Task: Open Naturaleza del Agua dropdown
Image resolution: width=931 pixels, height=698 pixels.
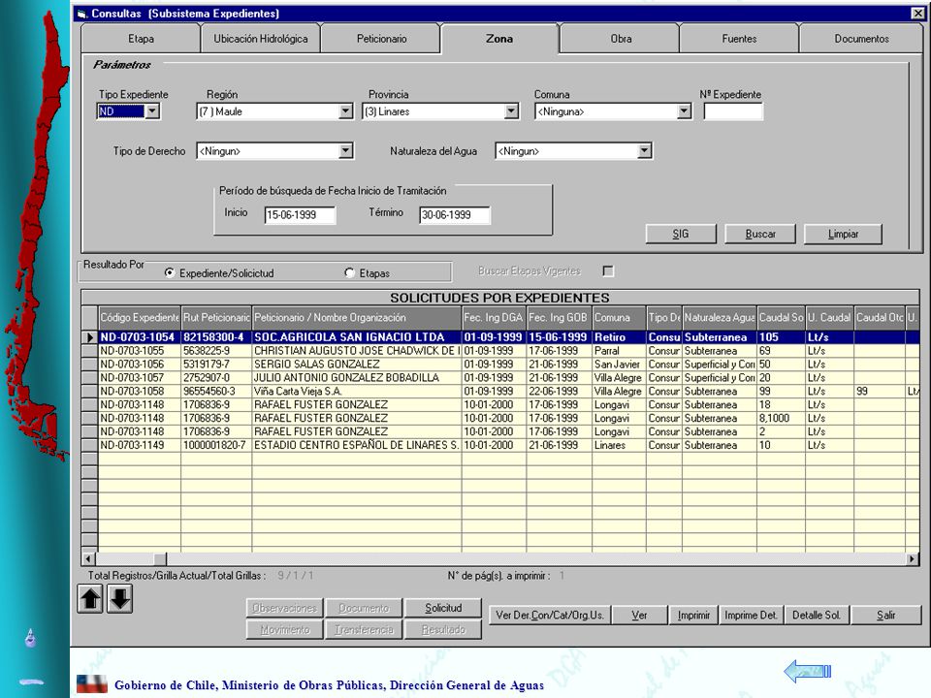Action: (644, 151)
